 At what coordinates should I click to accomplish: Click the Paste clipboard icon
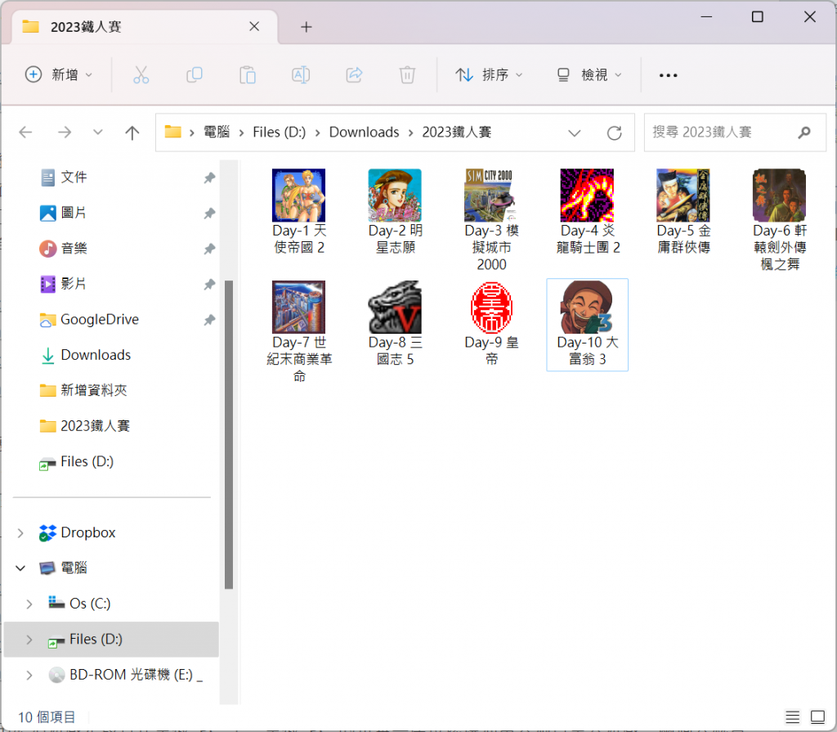tap(248, 74)
